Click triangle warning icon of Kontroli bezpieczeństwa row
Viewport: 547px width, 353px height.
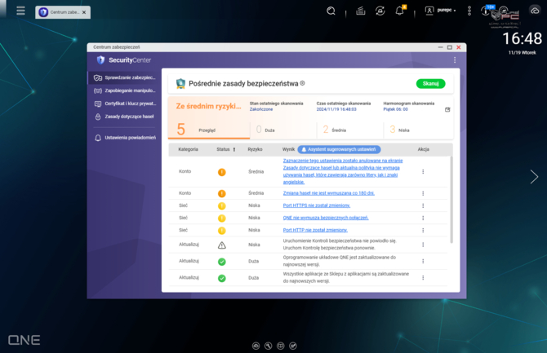coord(222,245)
